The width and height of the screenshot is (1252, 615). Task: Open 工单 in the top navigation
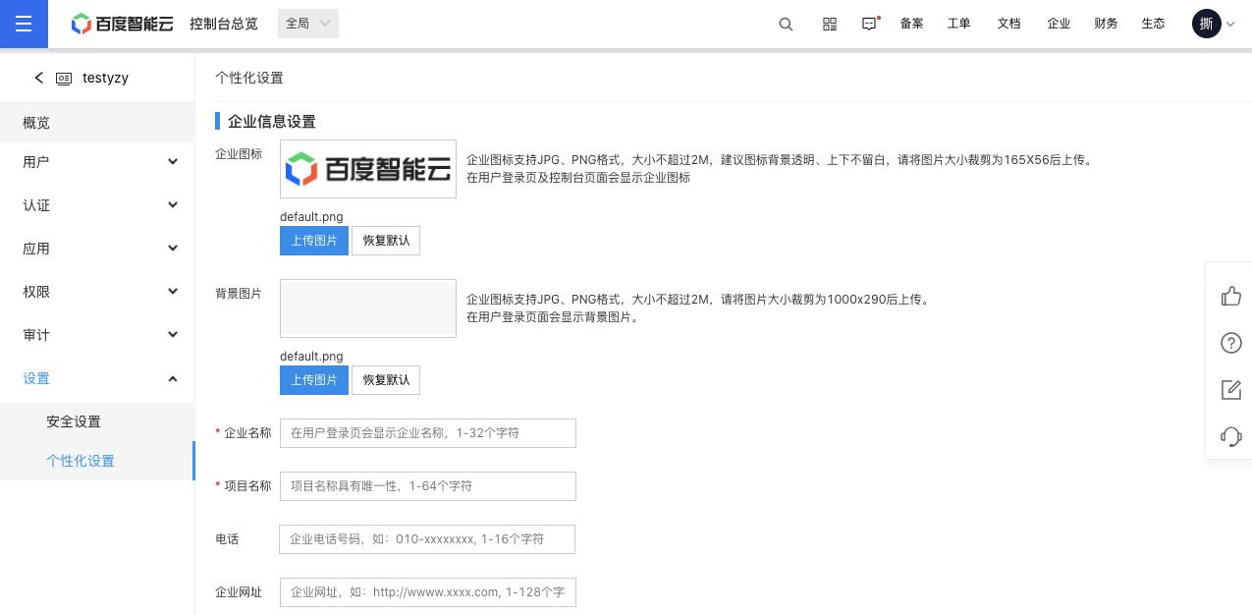[x=959, y=24]
